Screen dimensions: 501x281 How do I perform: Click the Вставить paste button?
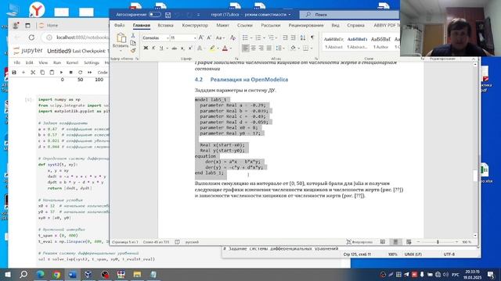121,41
